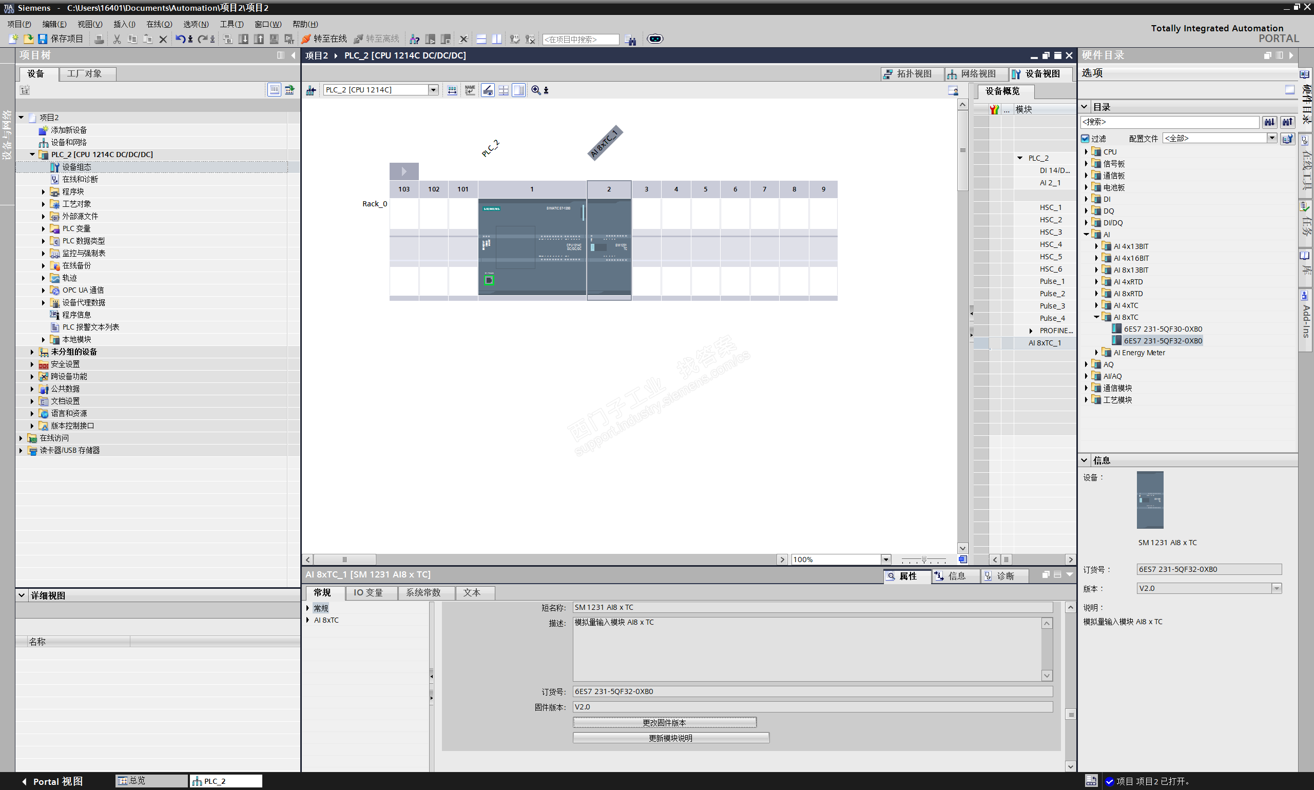
Task: Open the 在线(O) menu
Action: [x=159, y=24]
